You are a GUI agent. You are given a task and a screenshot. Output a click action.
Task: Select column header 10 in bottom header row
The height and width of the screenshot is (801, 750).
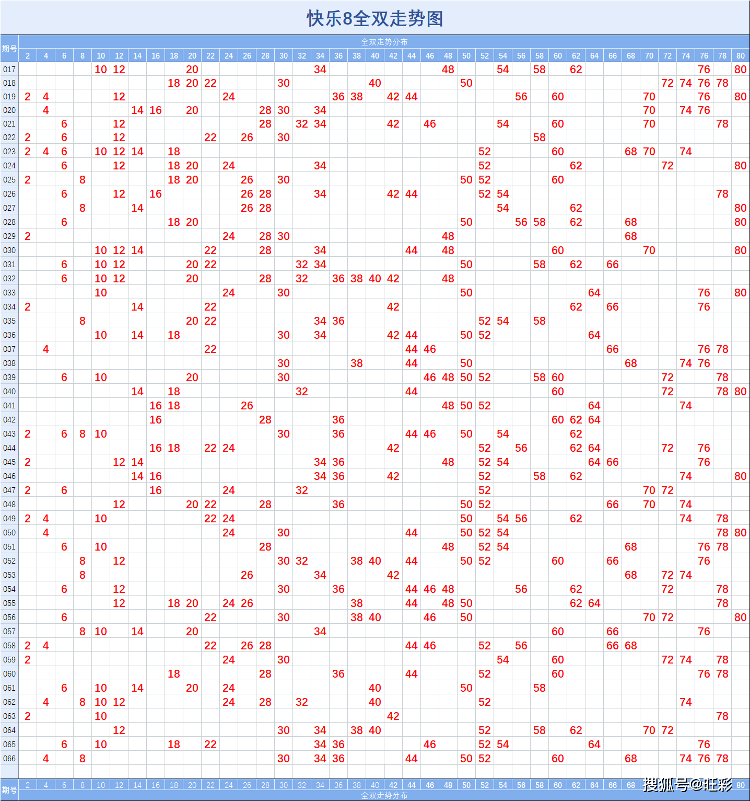click(101, 785)
